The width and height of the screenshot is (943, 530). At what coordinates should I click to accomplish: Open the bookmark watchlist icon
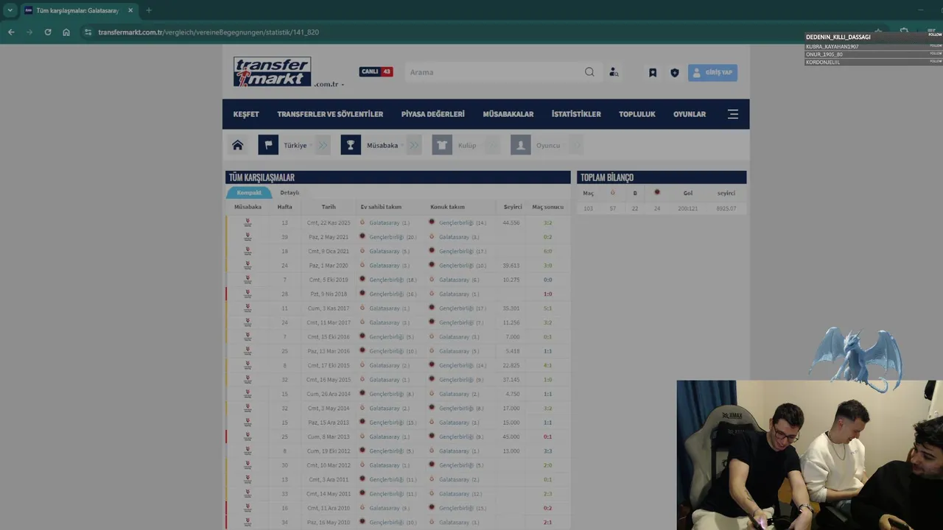coord(653,73)
